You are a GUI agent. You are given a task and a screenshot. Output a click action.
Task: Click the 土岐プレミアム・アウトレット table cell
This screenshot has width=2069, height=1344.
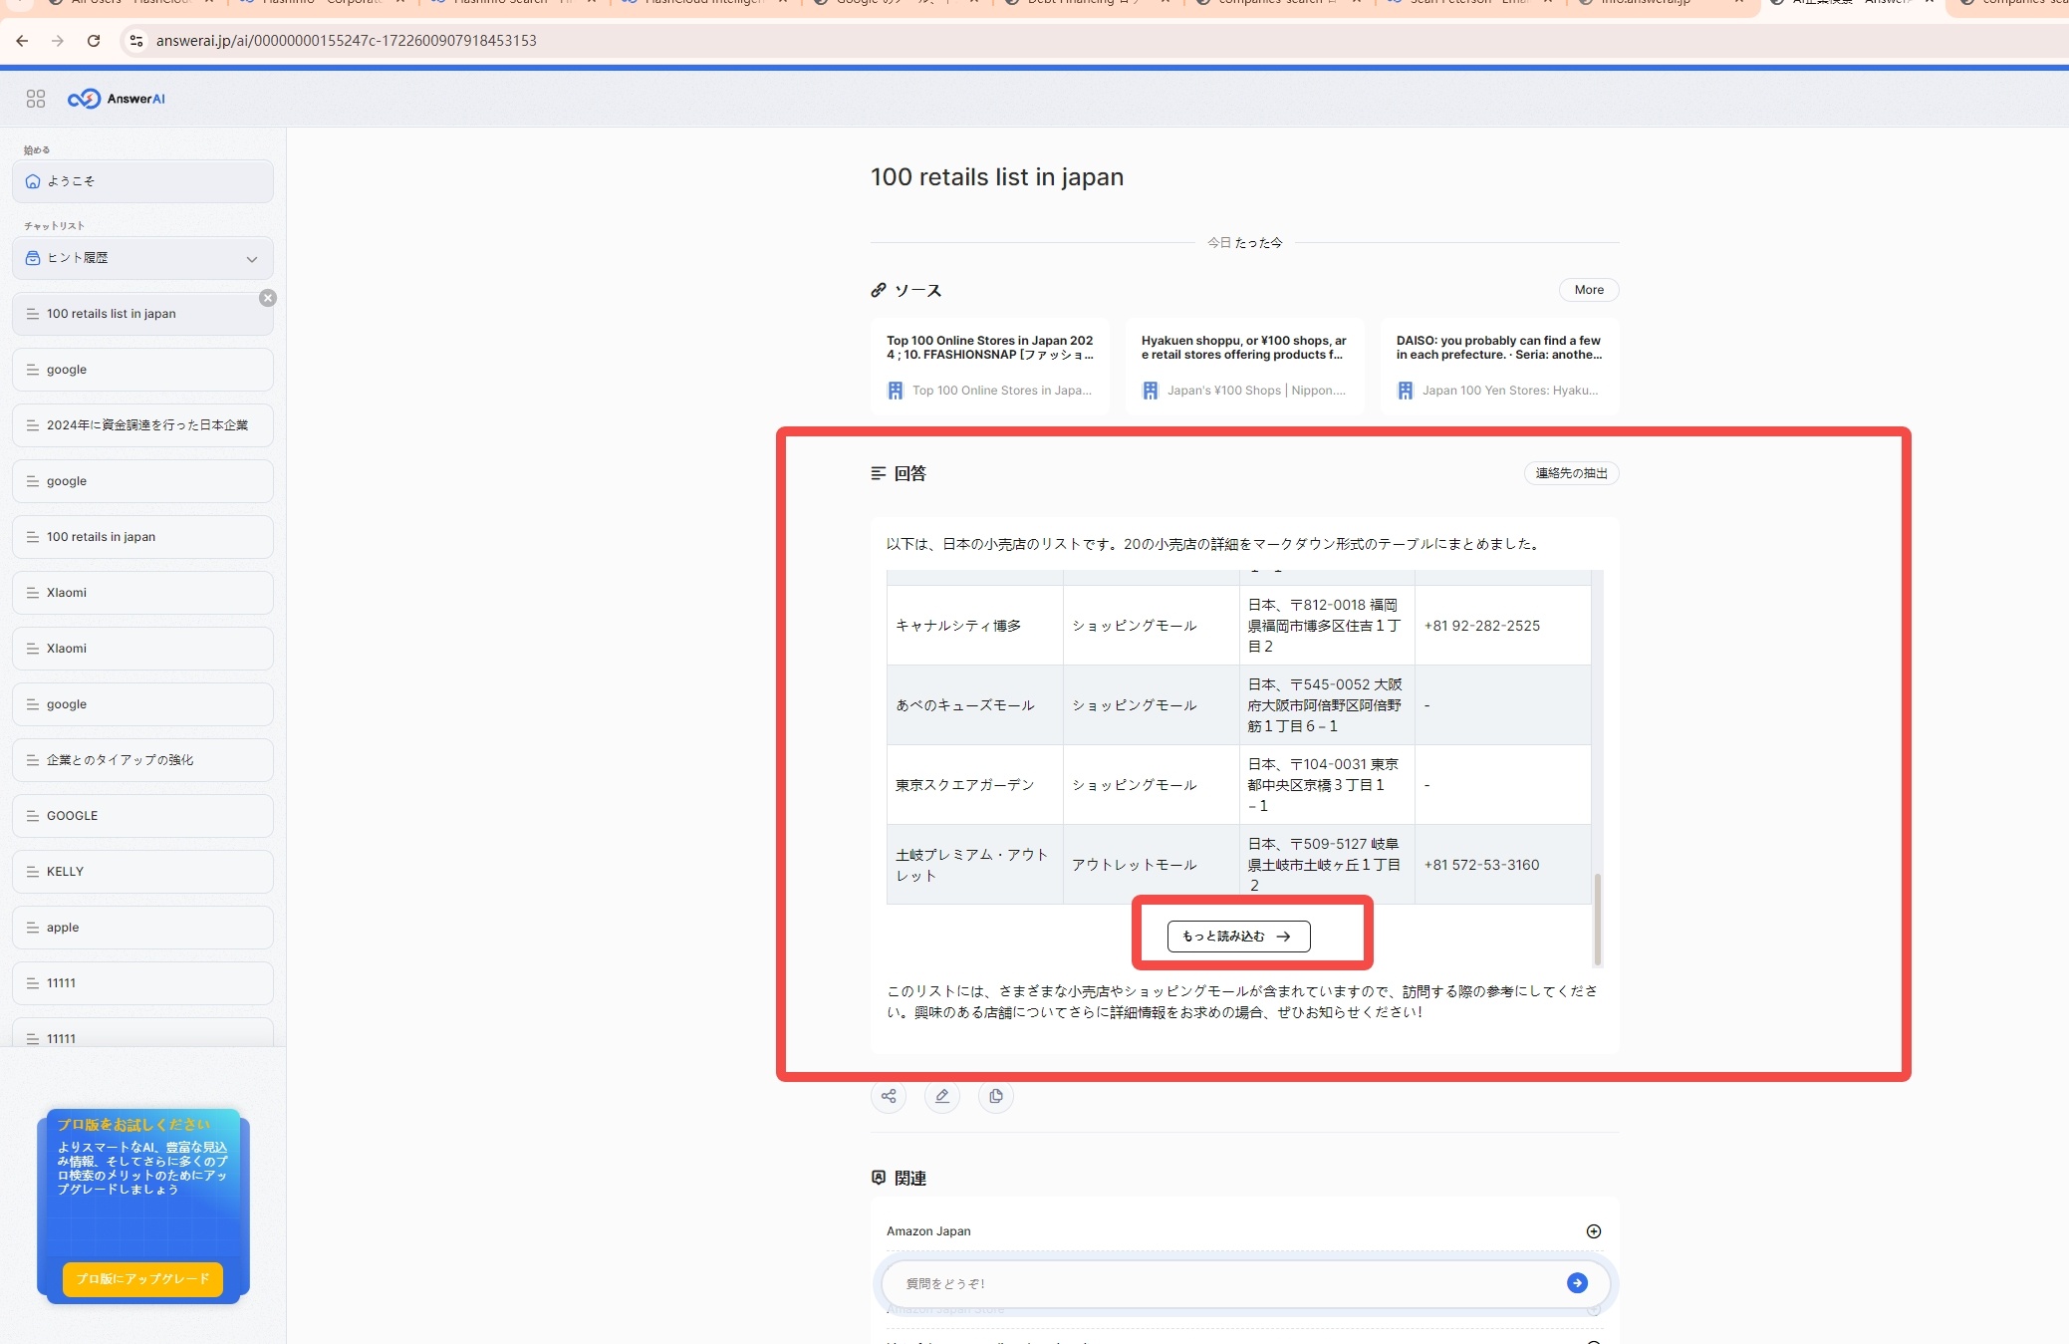pos(974,865)
